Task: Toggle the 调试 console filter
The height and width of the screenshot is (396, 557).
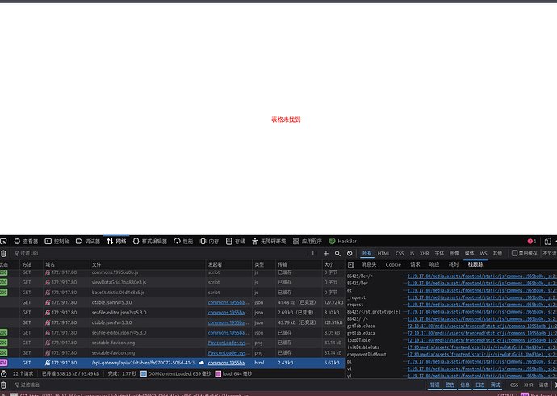Action: 495,385
